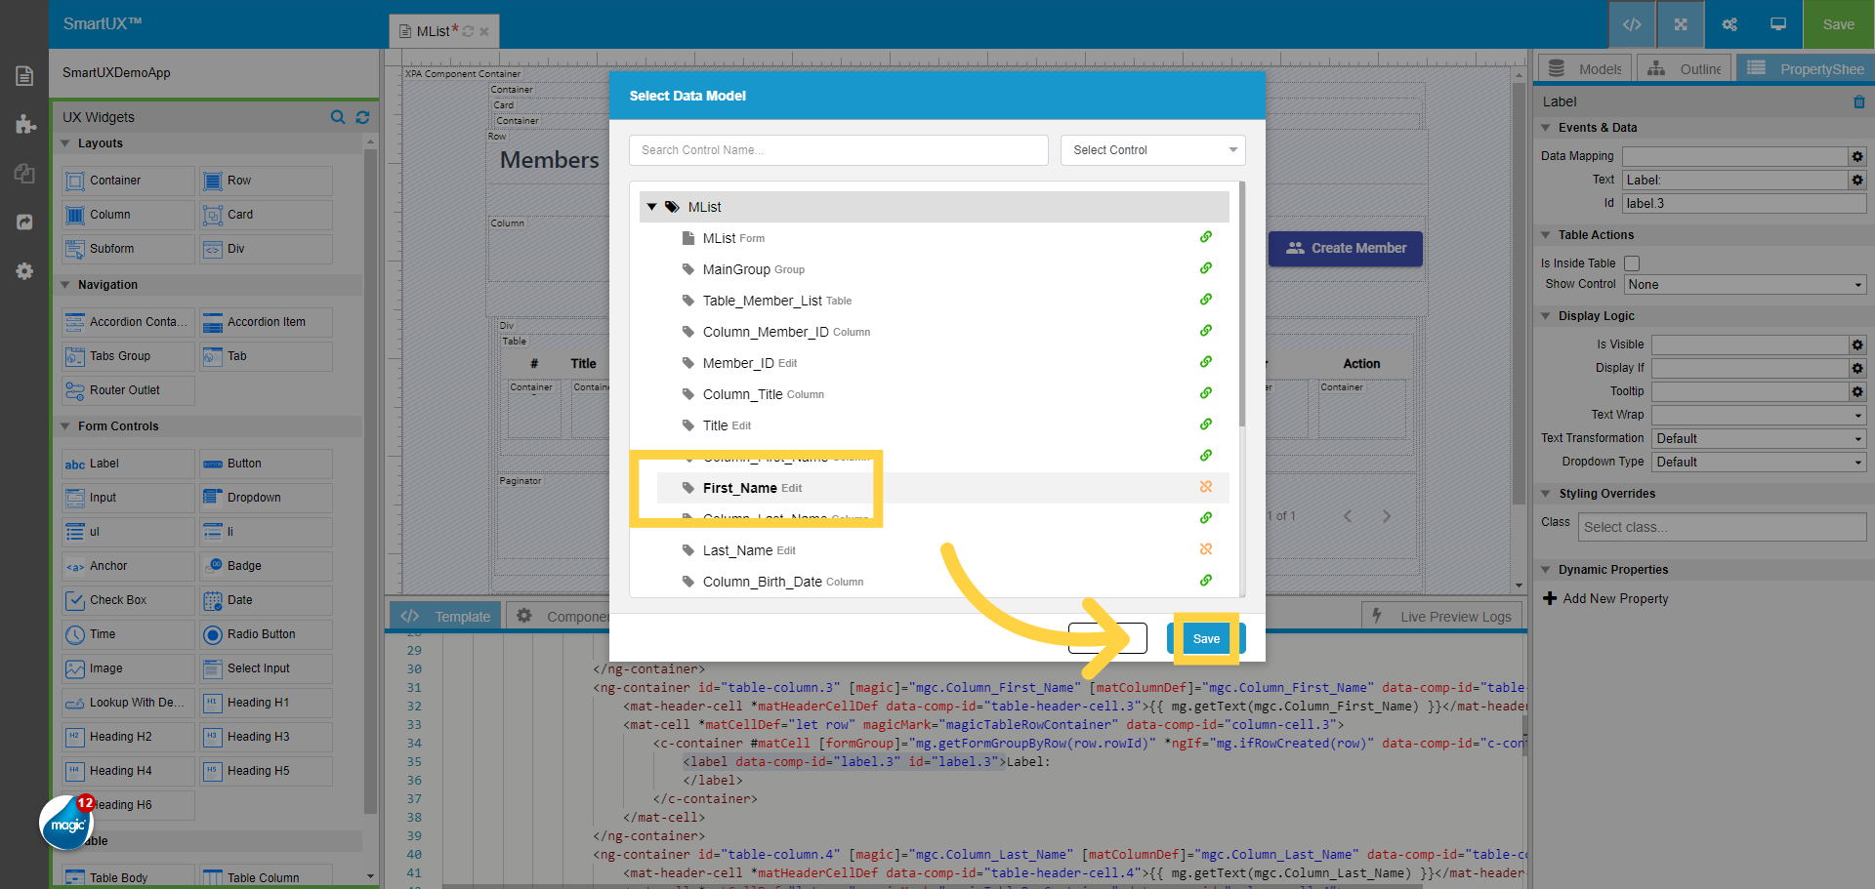This screenshot has height=889, width=1875.
Task: Switch to the Template tab above code editor
Action: pos(444,616)
